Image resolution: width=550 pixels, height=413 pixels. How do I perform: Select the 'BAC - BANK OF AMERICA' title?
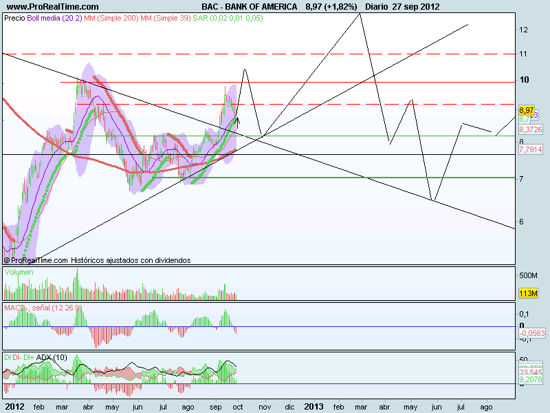[x=250, y=7]
